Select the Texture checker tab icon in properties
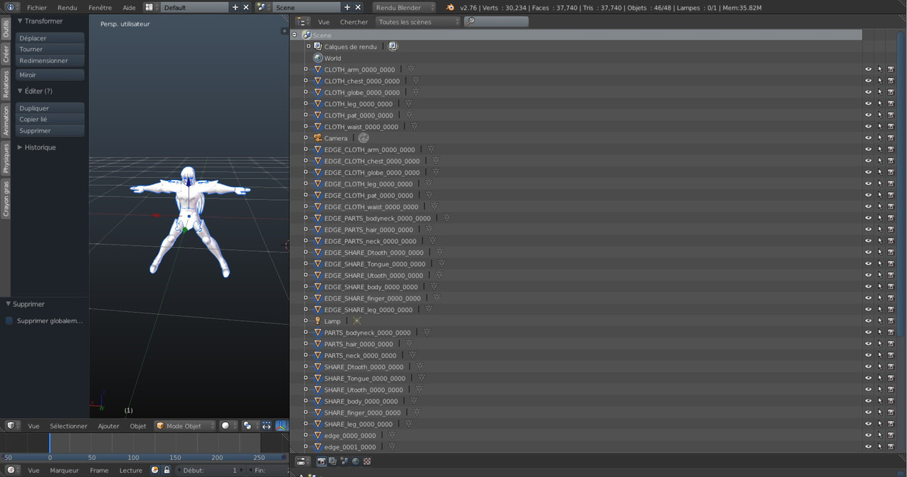 coord(367,461)
